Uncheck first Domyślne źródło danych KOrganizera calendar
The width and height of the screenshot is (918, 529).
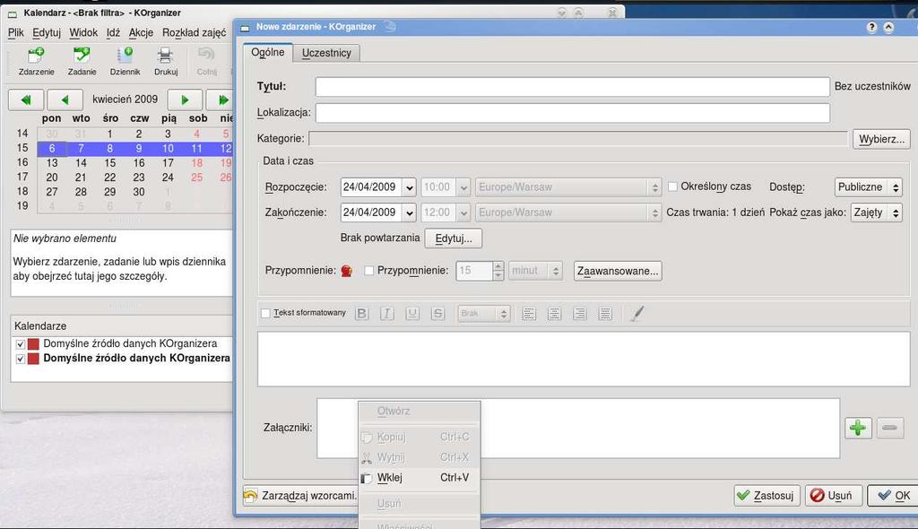(21, 344)
